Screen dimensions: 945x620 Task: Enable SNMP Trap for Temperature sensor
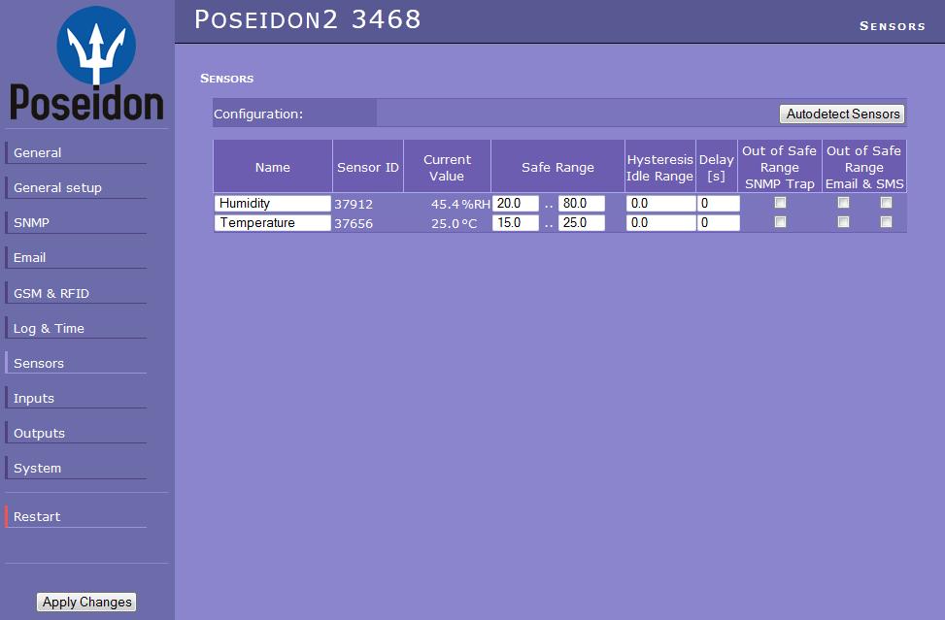point(781,222)
